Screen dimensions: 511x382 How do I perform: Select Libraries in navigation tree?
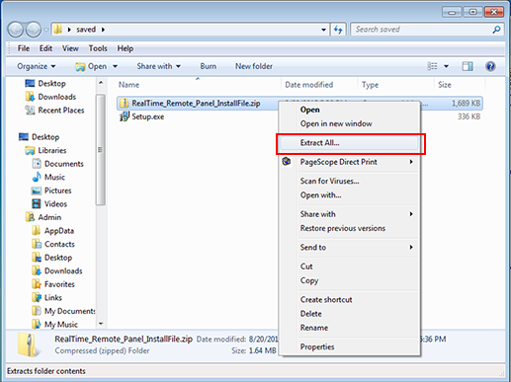click(x=46, y=150)
